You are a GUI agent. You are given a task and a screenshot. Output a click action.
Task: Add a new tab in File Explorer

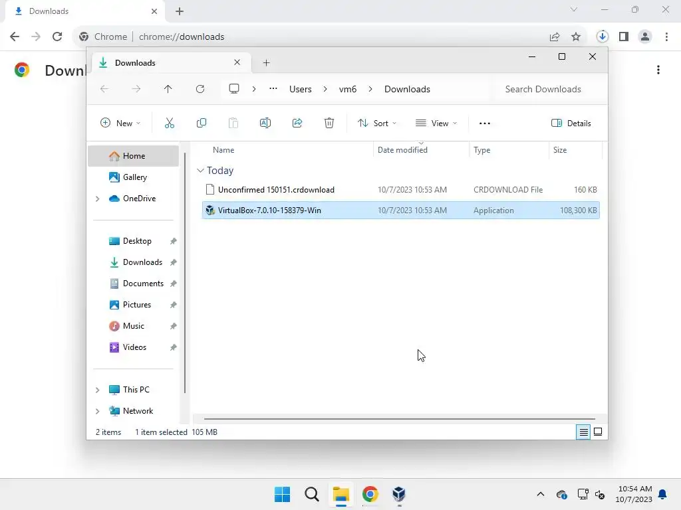pyautogui.click(x=266, y=63)
